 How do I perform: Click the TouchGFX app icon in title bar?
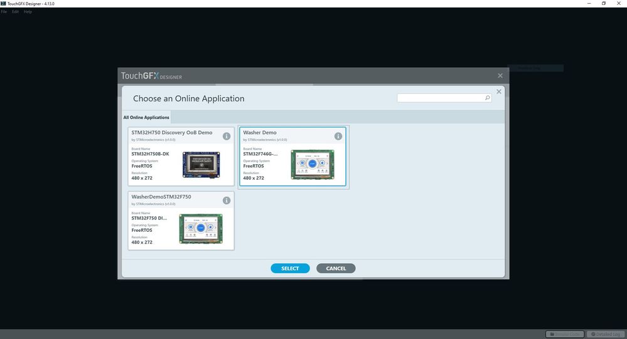[x=3, y=3]
